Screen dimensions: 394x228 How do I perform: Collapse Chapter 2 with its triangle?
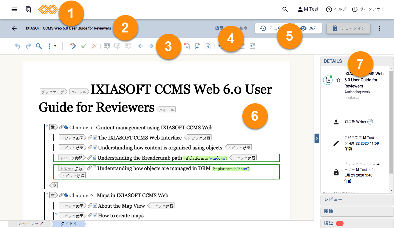point(47,193)
